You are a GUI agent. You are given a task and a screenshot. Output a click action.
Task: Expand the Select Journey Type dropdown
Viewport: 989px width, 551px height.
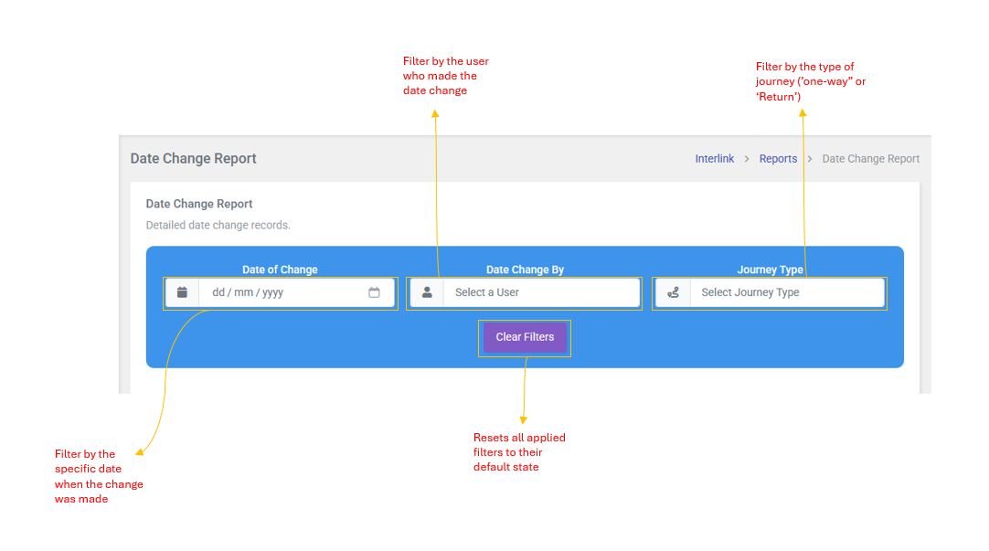(x=785, y=292)
